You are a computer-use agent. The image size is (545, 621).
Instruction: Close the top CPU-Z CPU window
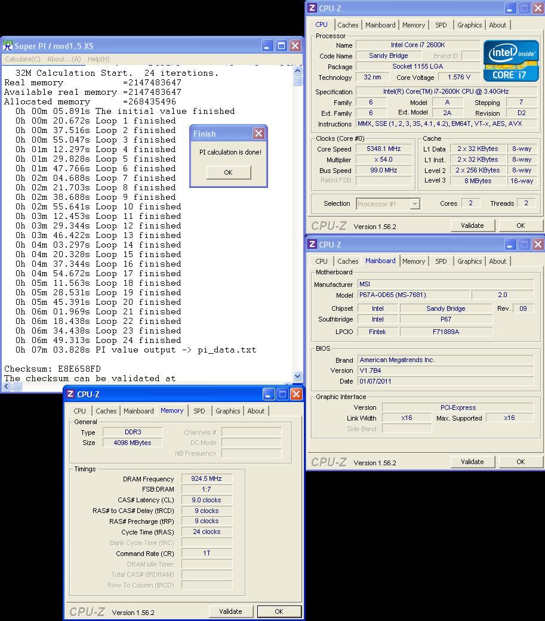(x=538, y=8)
